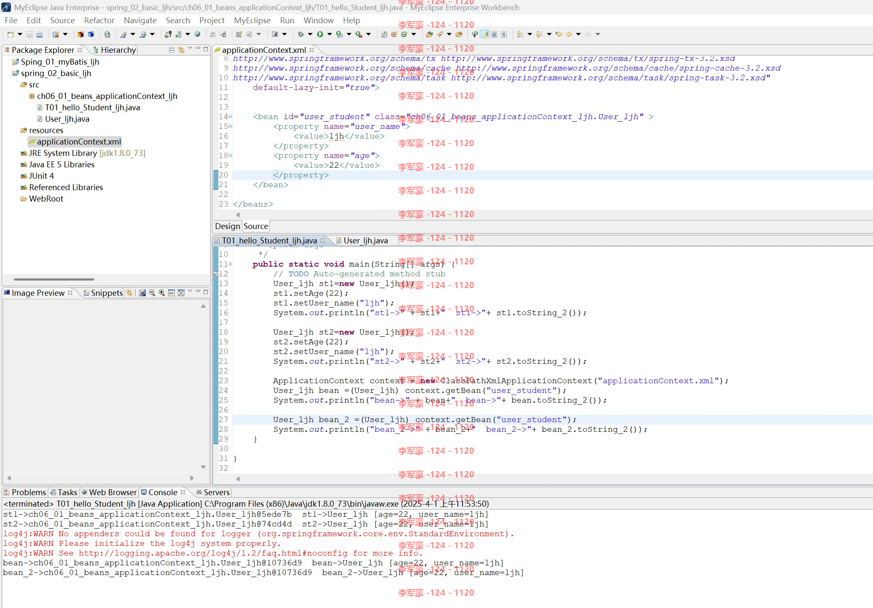Viewport: 873px width, 608px height.
Task: Click Image Preview scroll down arrow
Action: 203,467
